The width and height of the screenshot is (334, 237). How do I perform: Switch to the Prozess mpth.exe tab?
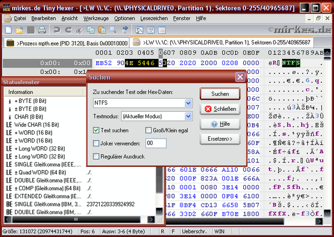67,43
